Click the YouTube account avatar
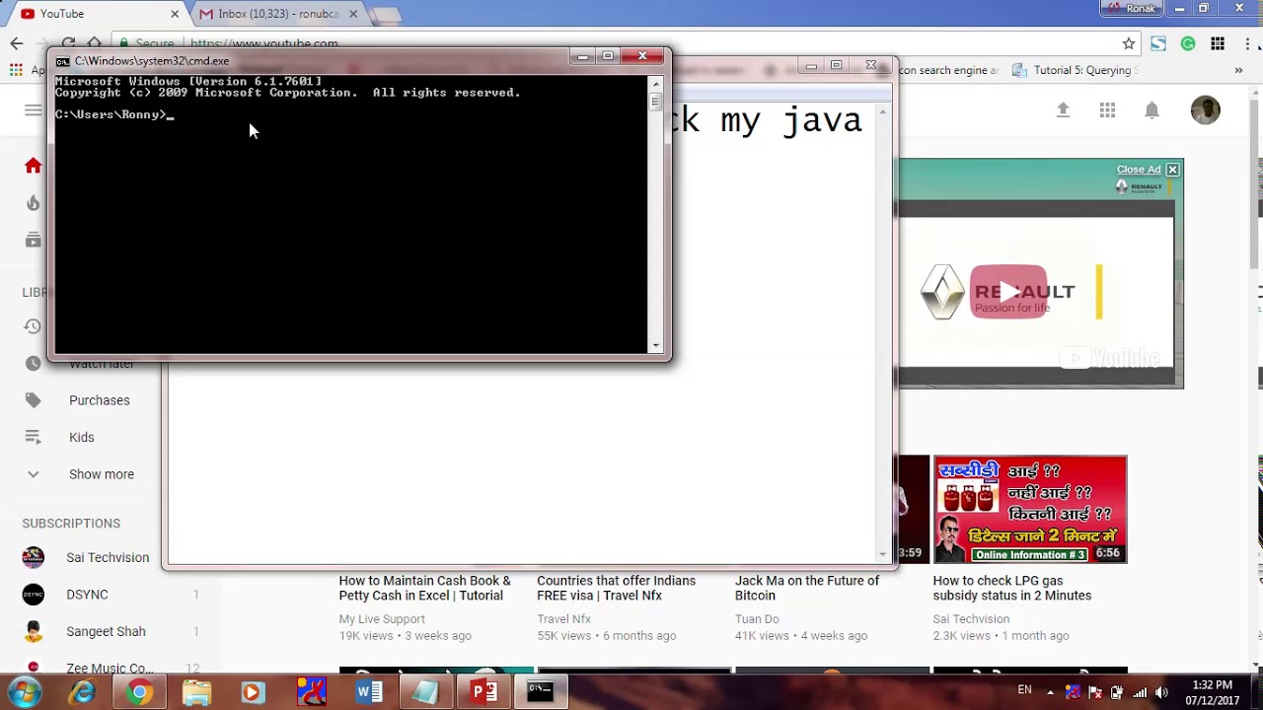This screenshot has width=1263, height=710. click(x=1205, y=110)
